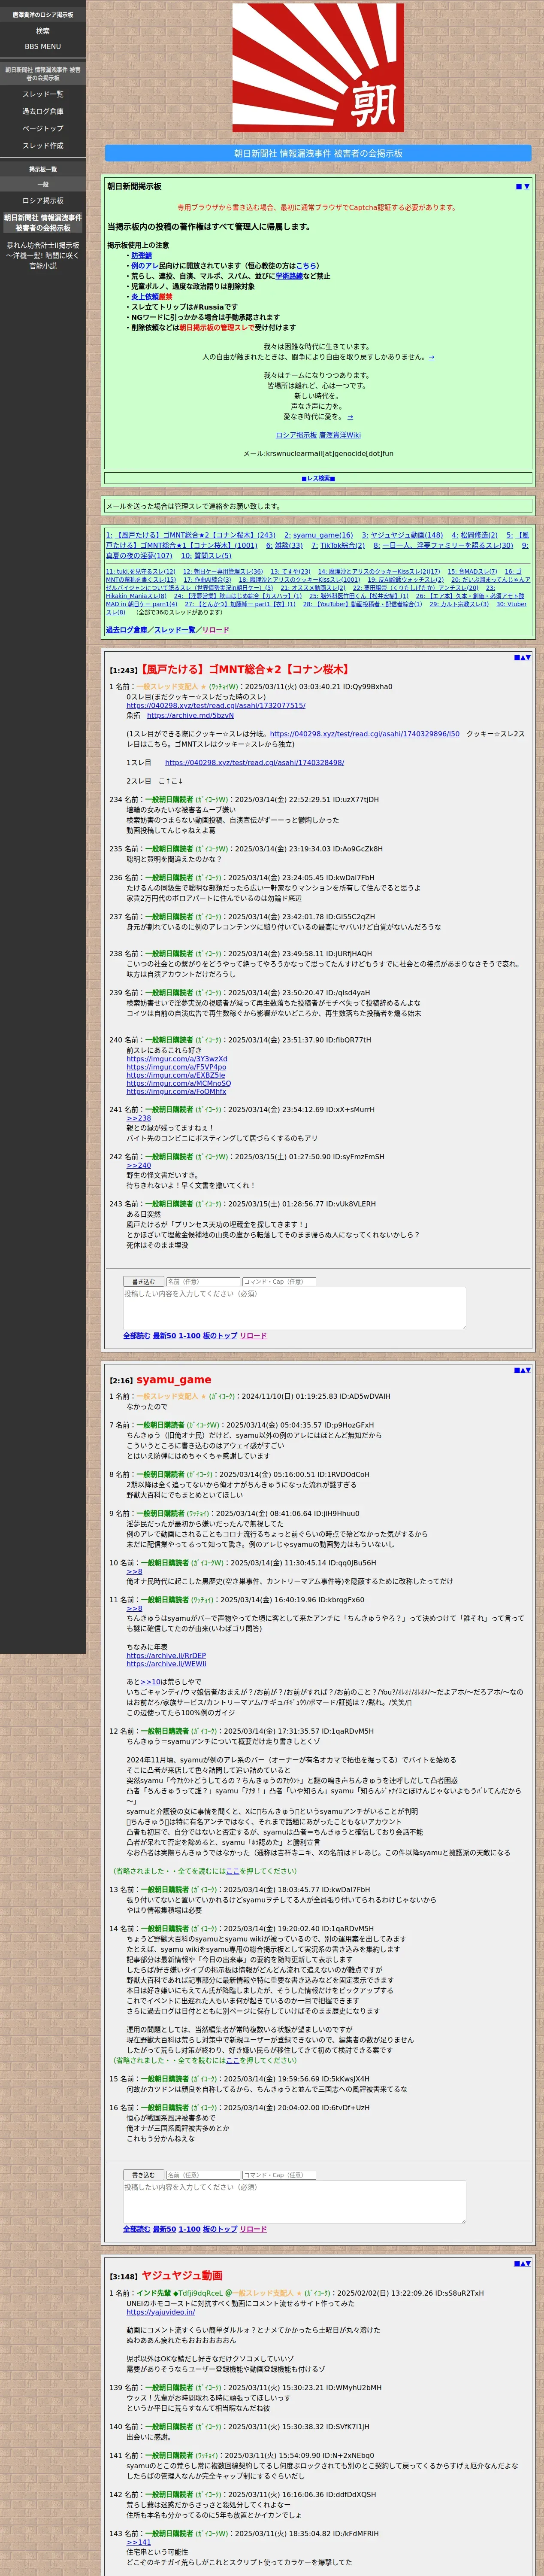Click the >>238 anchor in post 241
This screenshot has height=2576, width=544.
[x=138, y=1118]
